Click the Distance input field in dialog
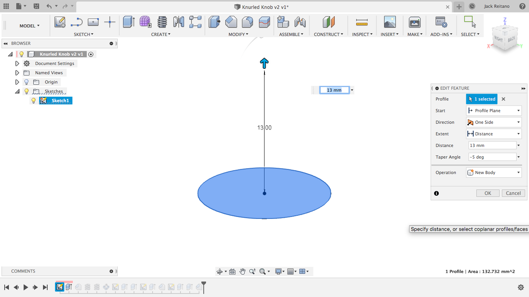Viewport: 529px width, 297px height. [493, 145]
